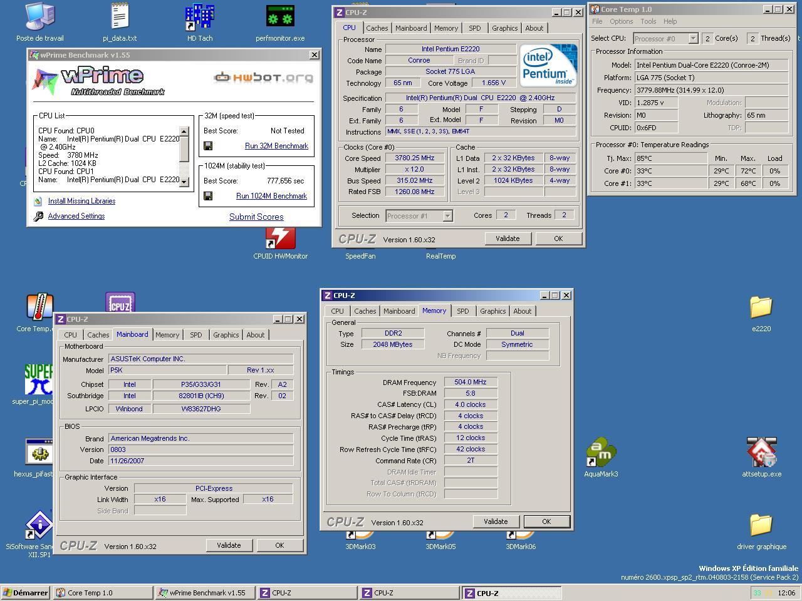802x601 pixels.
Task: Open pi_data.txt file icon
Action: (120, 18)
